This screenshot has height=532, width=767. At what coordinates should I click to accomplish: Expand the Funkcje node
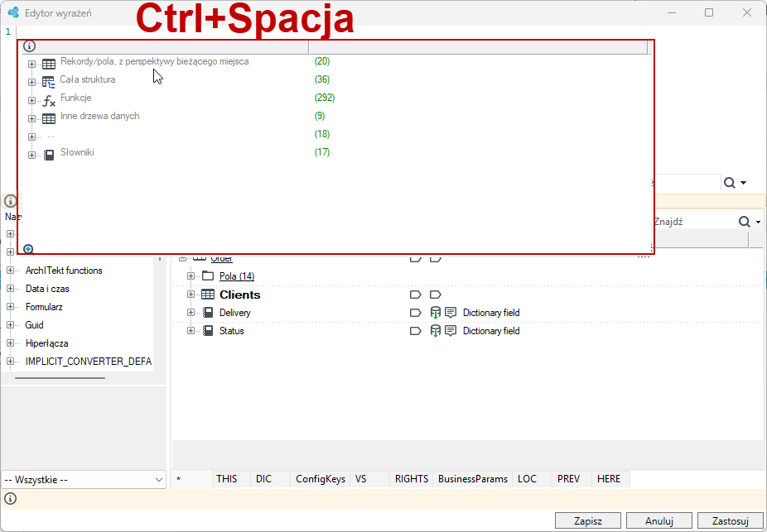(31, 101)
